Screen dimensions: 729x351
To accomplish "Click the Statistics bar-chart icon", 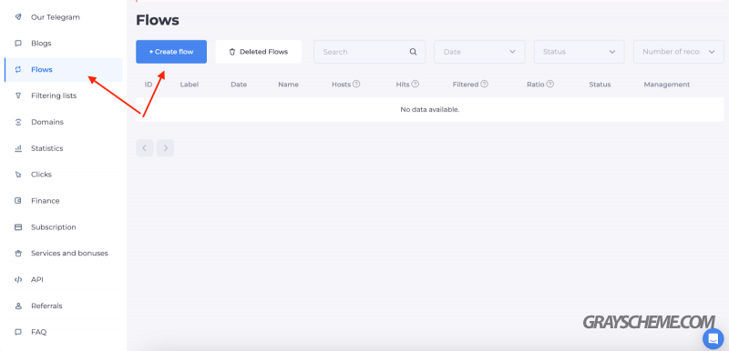I will pos(18,148).
